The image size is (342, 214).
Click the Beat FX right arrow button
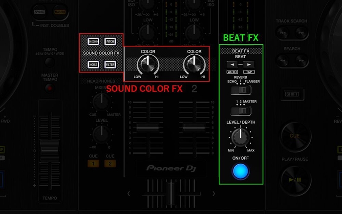point(249,64)
